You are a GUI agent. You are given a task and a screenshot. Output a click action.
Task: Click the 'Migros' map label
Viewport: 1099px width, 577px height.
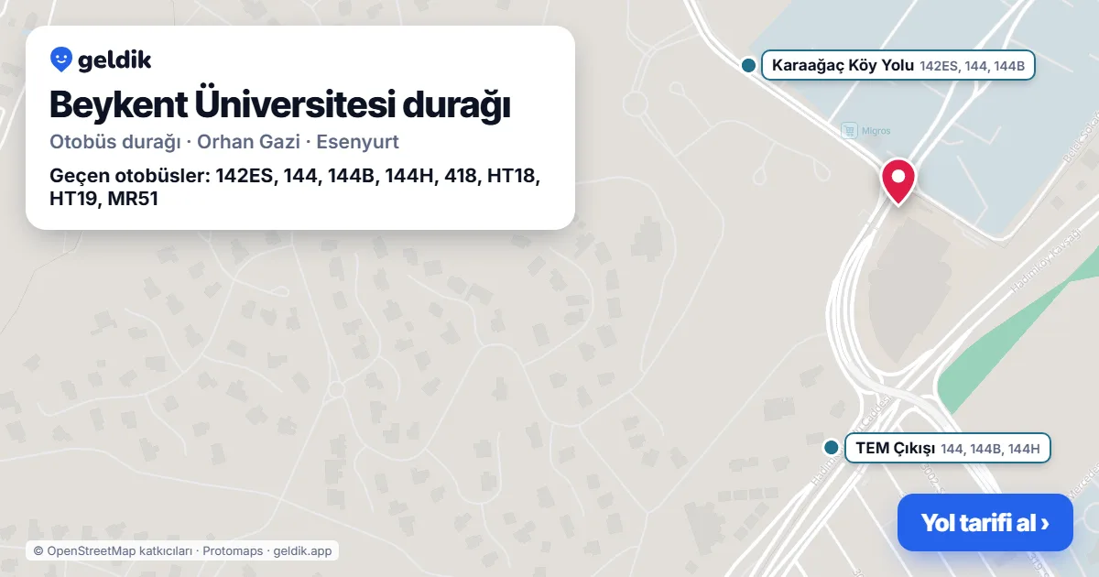click(x=876, y=131)
